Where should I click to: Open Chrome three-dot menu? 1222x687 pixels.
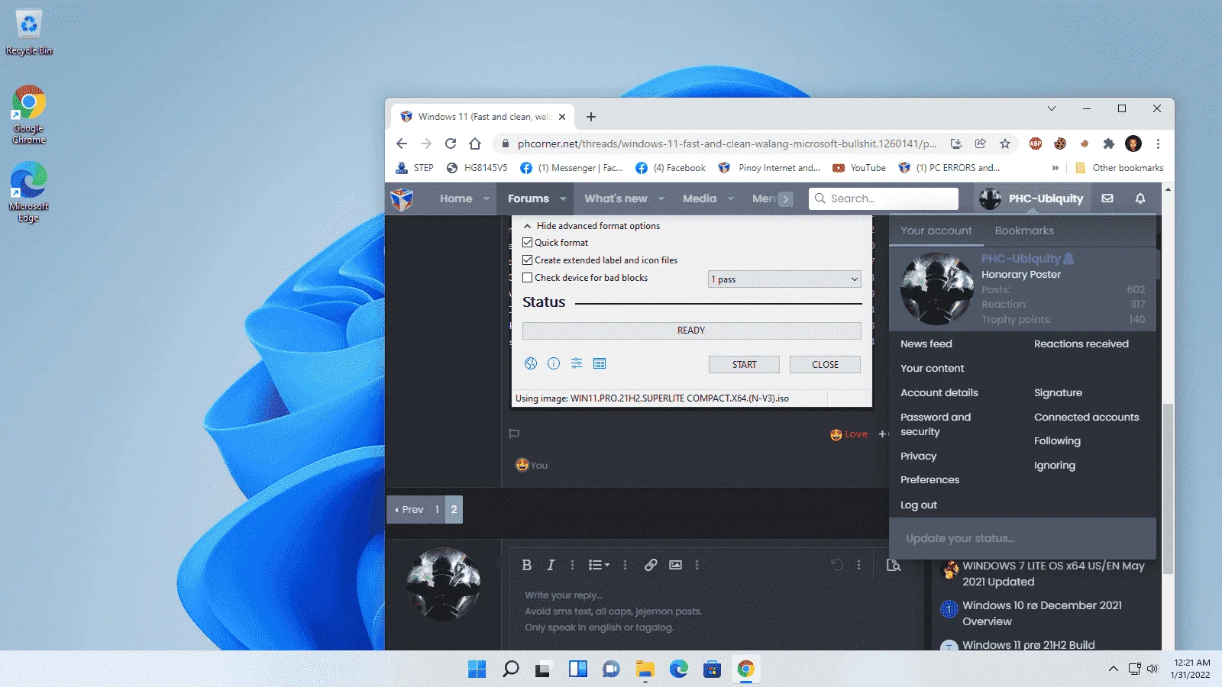coord(1158,144)
